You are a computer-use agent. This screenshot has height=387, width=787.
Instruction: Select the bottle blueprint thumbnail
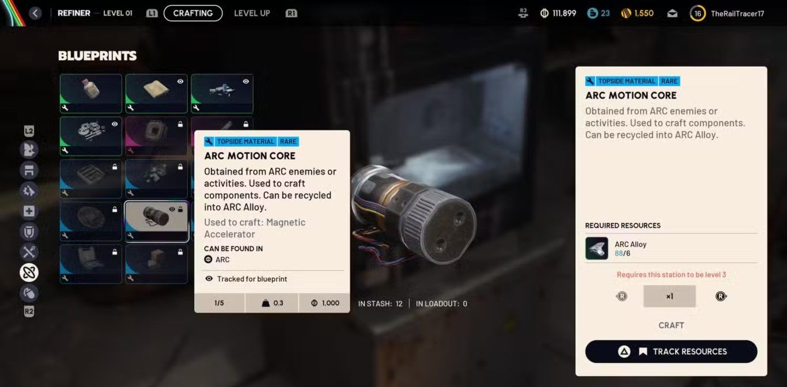pos(91,92)
